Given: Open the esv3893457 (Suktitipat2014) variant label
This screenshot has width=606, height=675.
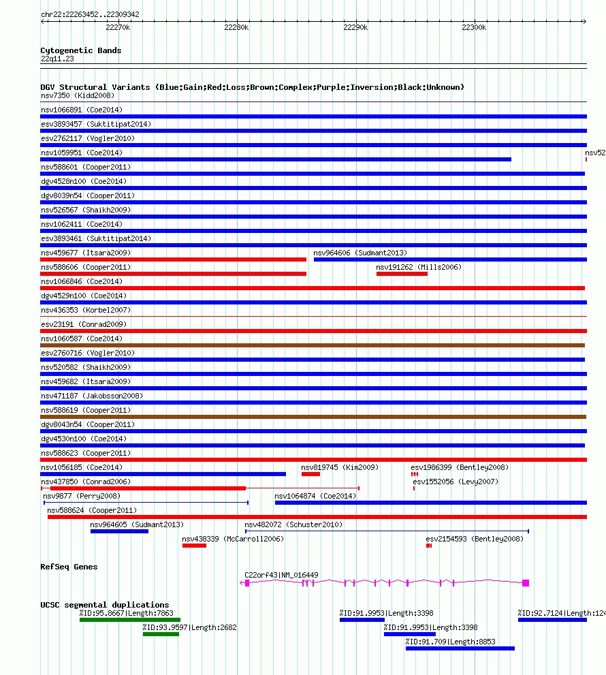Looking at the screenshot, I should click(96, 124).
